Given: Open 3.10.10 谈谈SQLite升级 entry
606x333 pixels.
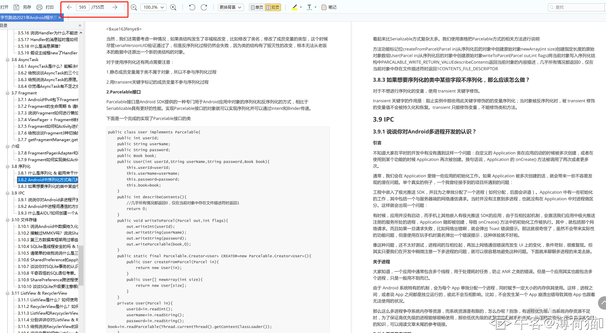Looking at the screenshot, I should coord(48,287).
